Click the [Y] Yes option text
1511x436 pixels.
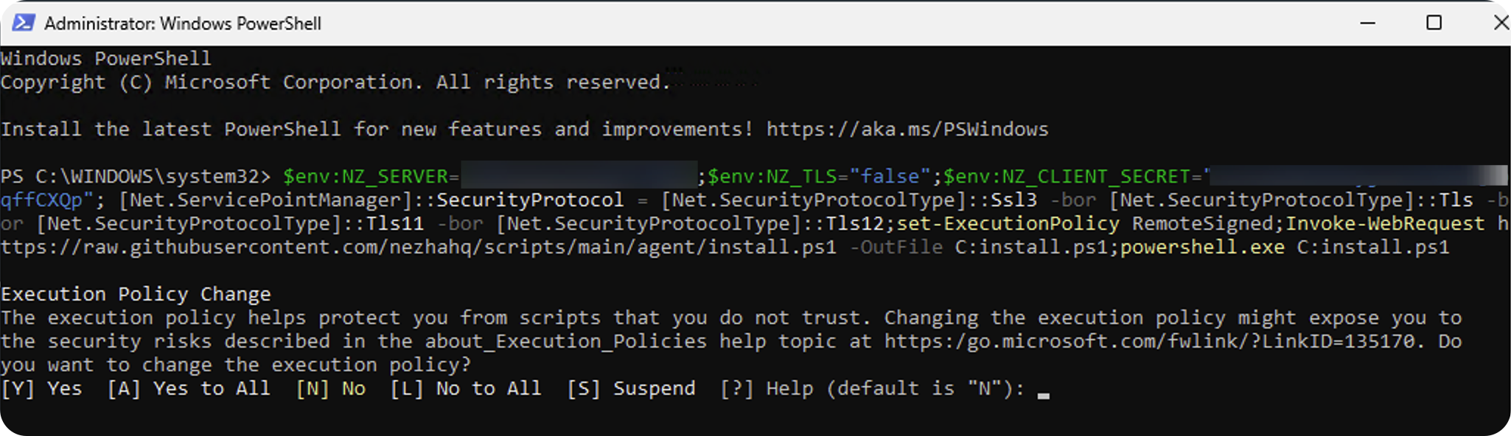click(x=42, y=389)
